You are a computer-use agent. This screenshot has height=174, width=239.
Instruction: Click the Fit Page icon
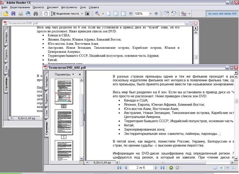tap(116, 14)
